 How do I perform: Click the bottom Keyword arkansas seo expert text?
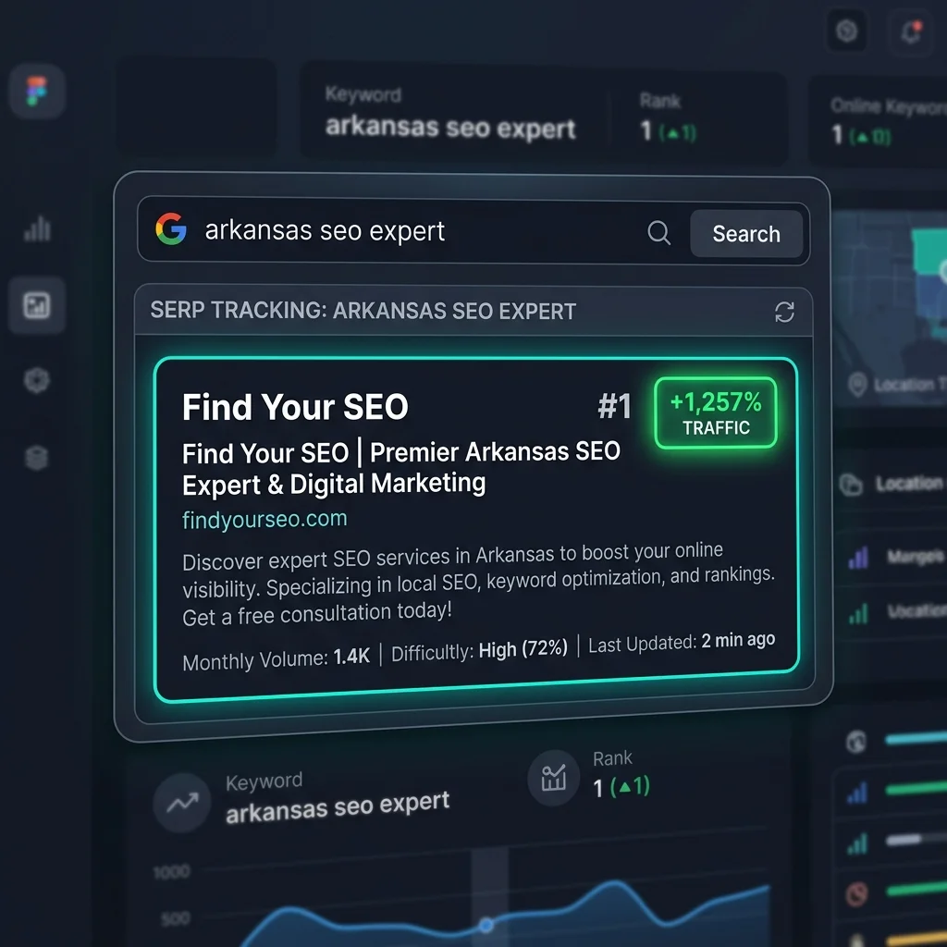point(337,808)
